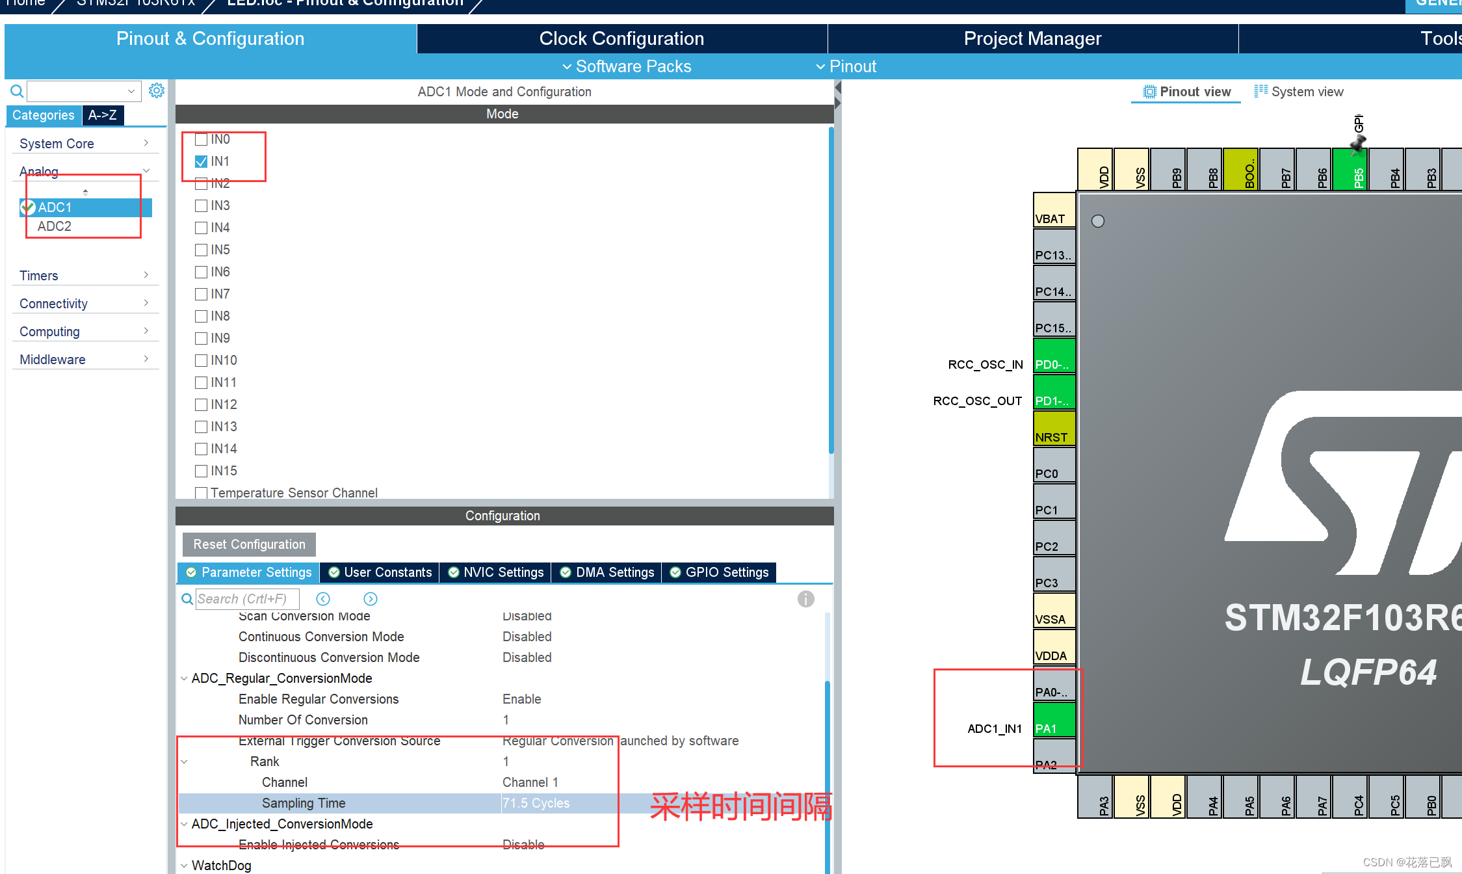1462x874 pixels.
Task: Enable the IN13 channel checkbox
Action: point(202,427)
